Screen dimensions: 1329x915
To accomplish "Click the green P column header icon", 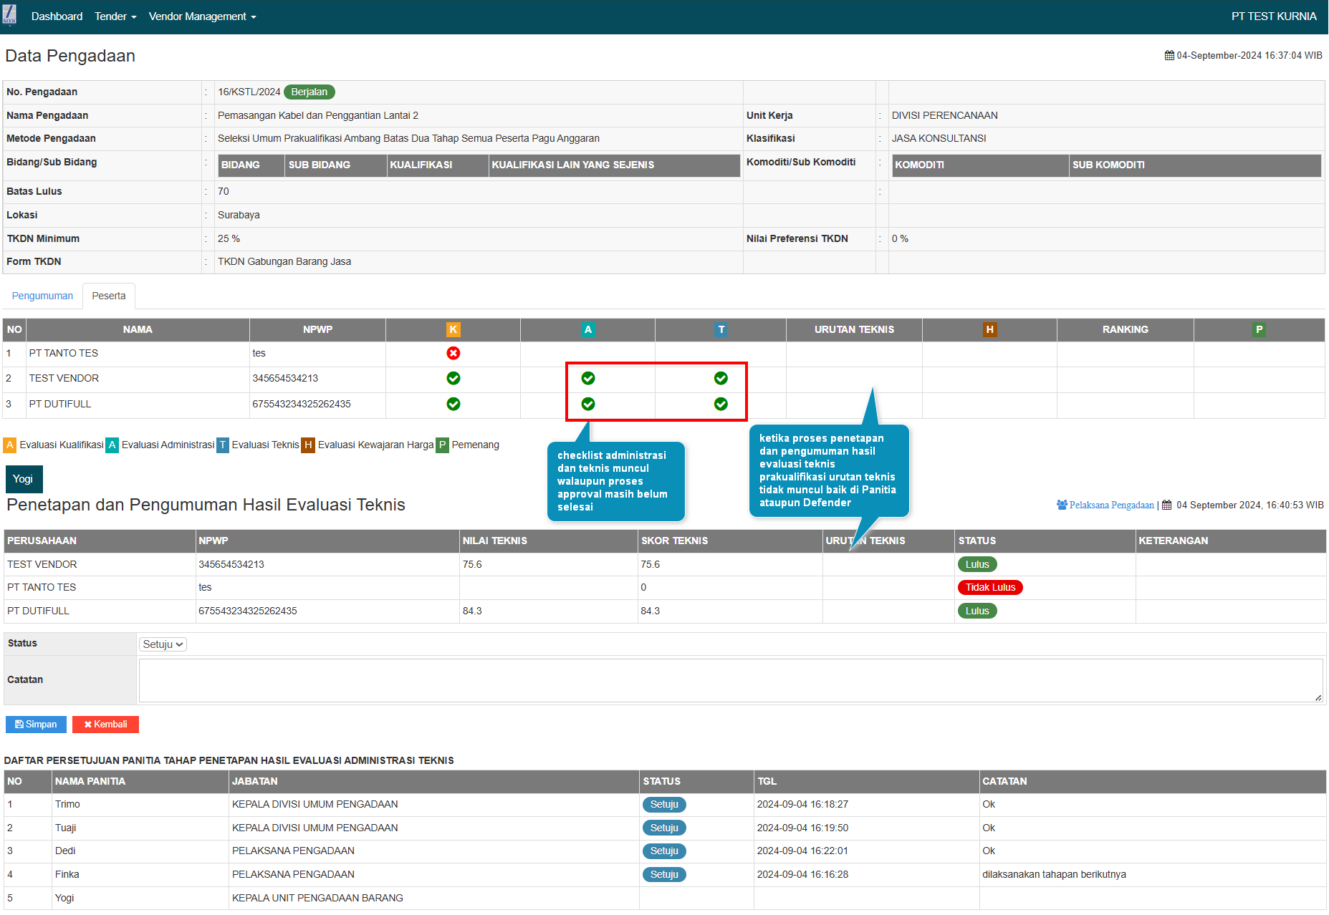I will (x=1259, y=329).
